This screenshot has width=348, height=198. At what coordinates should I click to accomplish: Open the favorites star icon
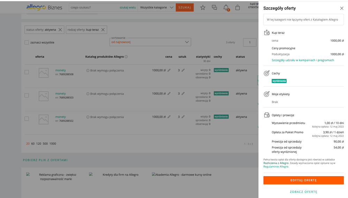point(203,8)
